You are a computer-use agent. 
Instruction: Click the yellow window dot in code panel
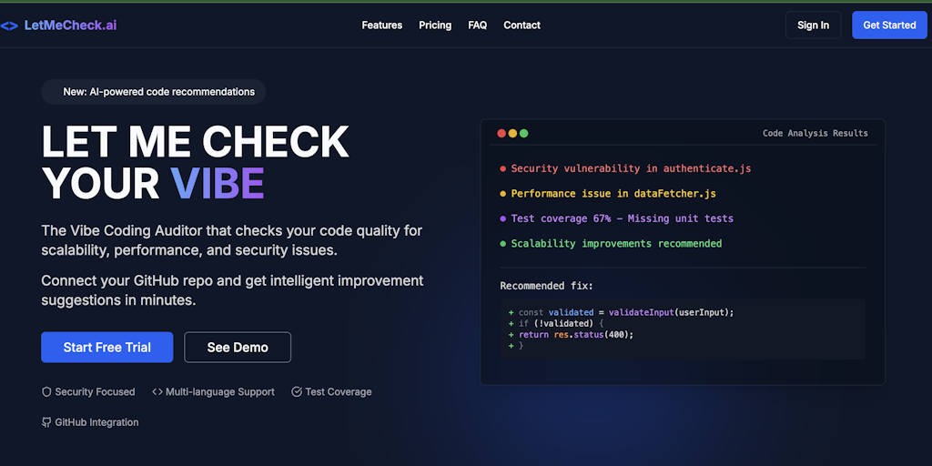coord(512,133)
